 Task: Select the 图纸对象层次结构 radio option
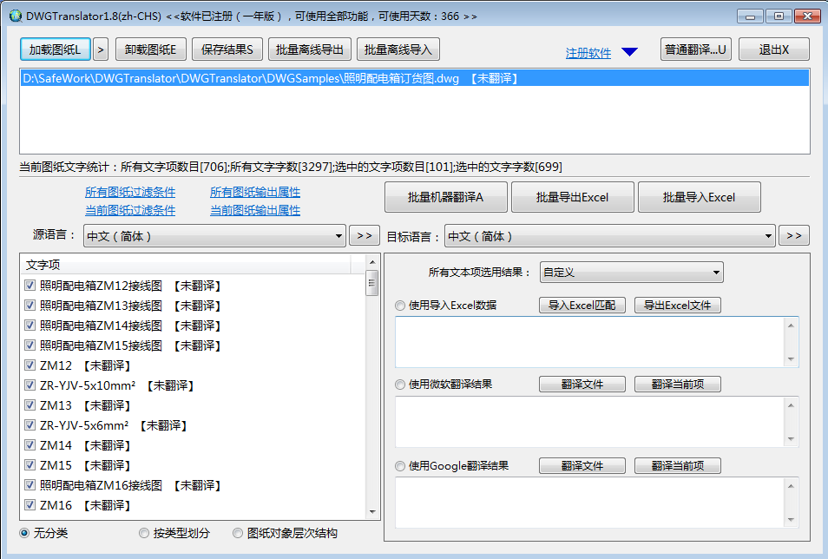point(237,534)
